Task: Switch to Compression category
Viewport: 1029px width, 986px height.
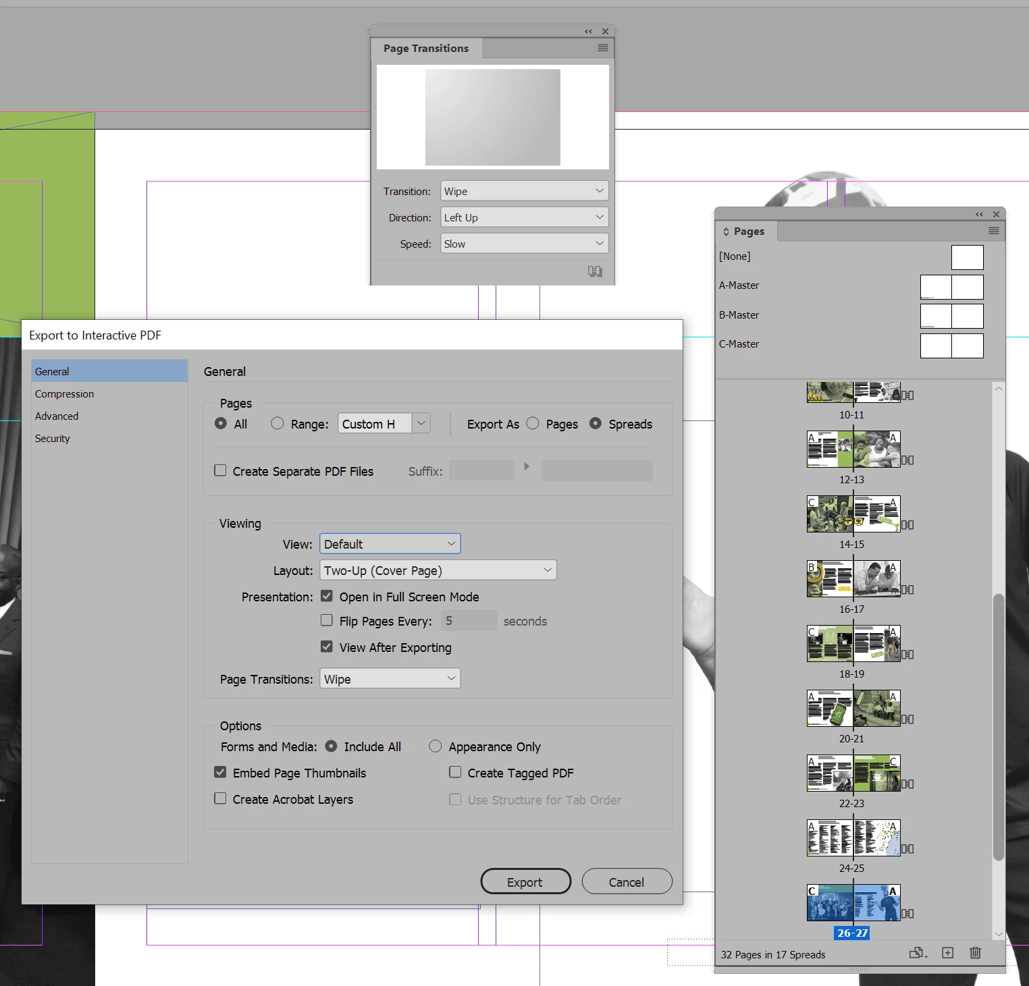Action: 109,393
